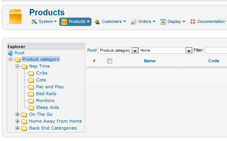Image resolution: width=227 pixels, height=141 pixels.
Task: Click the Bed Rails folder icon
Action: pos(31,94)
